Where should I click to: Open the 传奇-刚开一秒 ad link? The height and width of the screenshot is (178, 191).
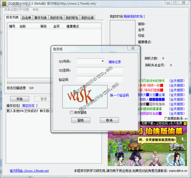[151, 85]
